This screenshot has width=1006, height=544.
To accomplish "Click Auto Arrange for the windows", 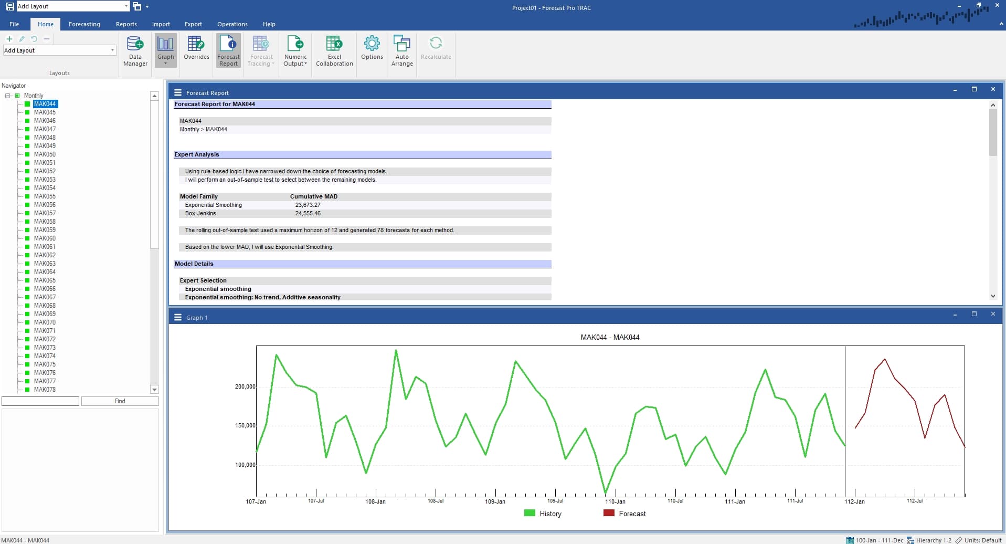I will (401, 50).
